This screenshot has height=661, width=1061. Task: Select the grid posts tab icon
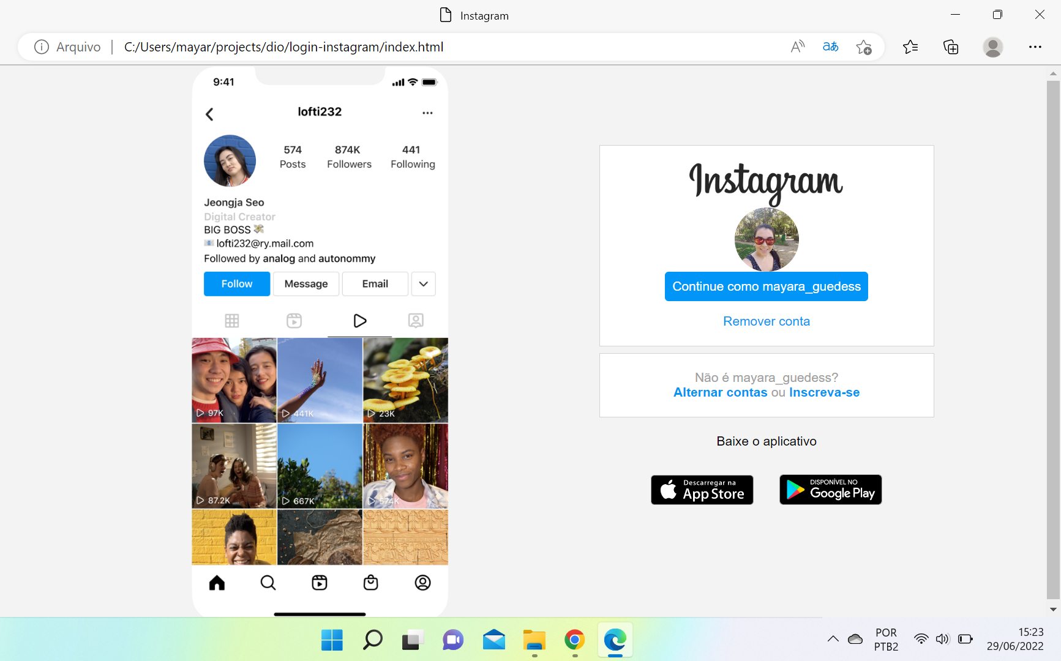click(233, 320)
